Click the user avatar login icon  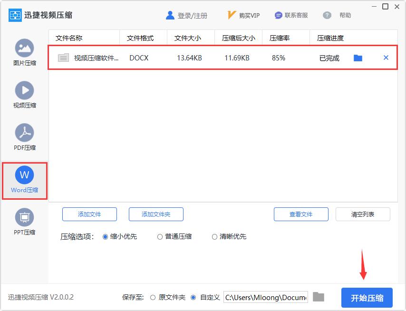[x=170, y=16]
